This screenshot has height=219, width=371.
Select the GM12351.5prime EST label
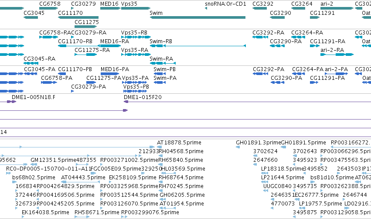[53, 160]
